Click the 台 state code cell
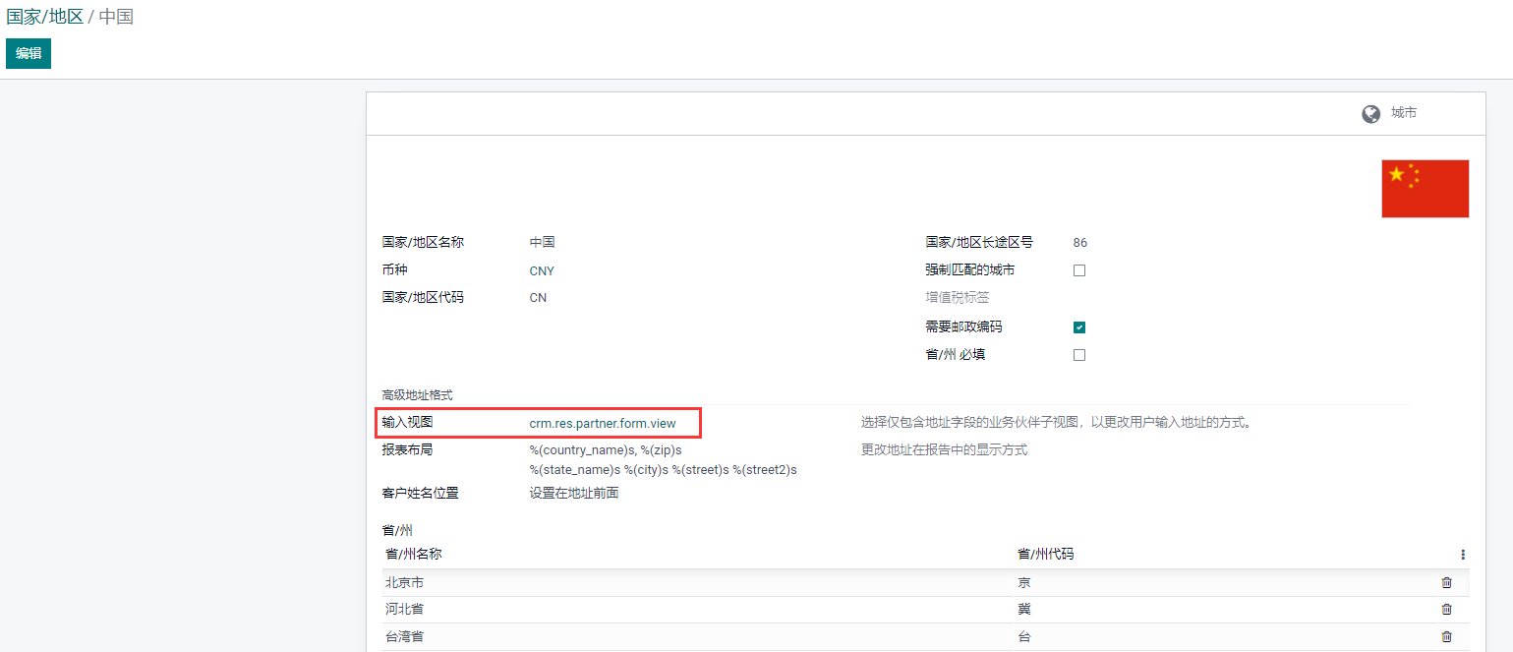 pos(1024,637)
